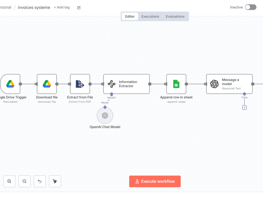Image resolution: width=263 pixels, height=197 pixels.
Task: Click the invoices systeme workflow name
Action: 34,8
